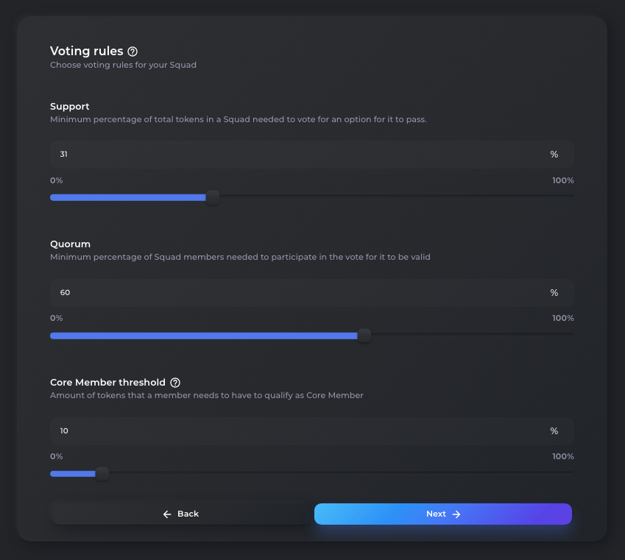
Task: Go to the next step with Next
Action: tap(443, 514)
